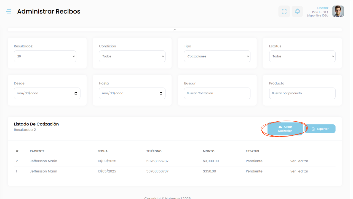Open the support headset icon

click(297, 11)
